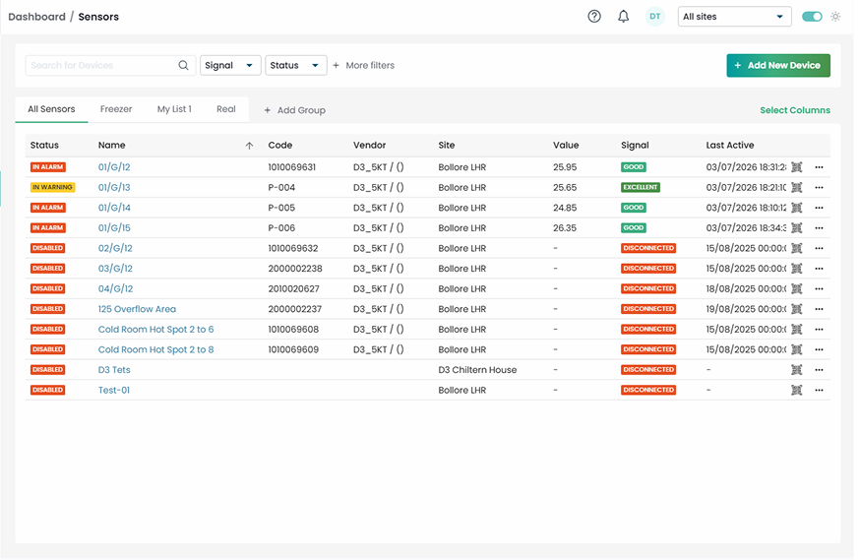Open Cold Room Hot Spot 2 to 6
Image resolution: width=860 pixels, height=560 pixels.
[155, 330]
